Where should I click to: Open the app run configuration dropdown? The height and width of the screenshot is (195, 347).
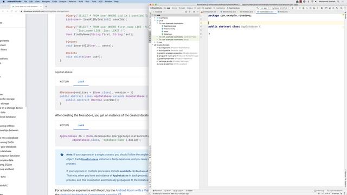pos(265,8)
